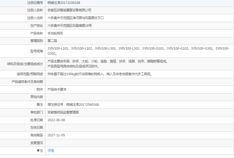The image size is (234, 158).
Task: Select approval date 2022-06-08
Action: pos(56,120)
